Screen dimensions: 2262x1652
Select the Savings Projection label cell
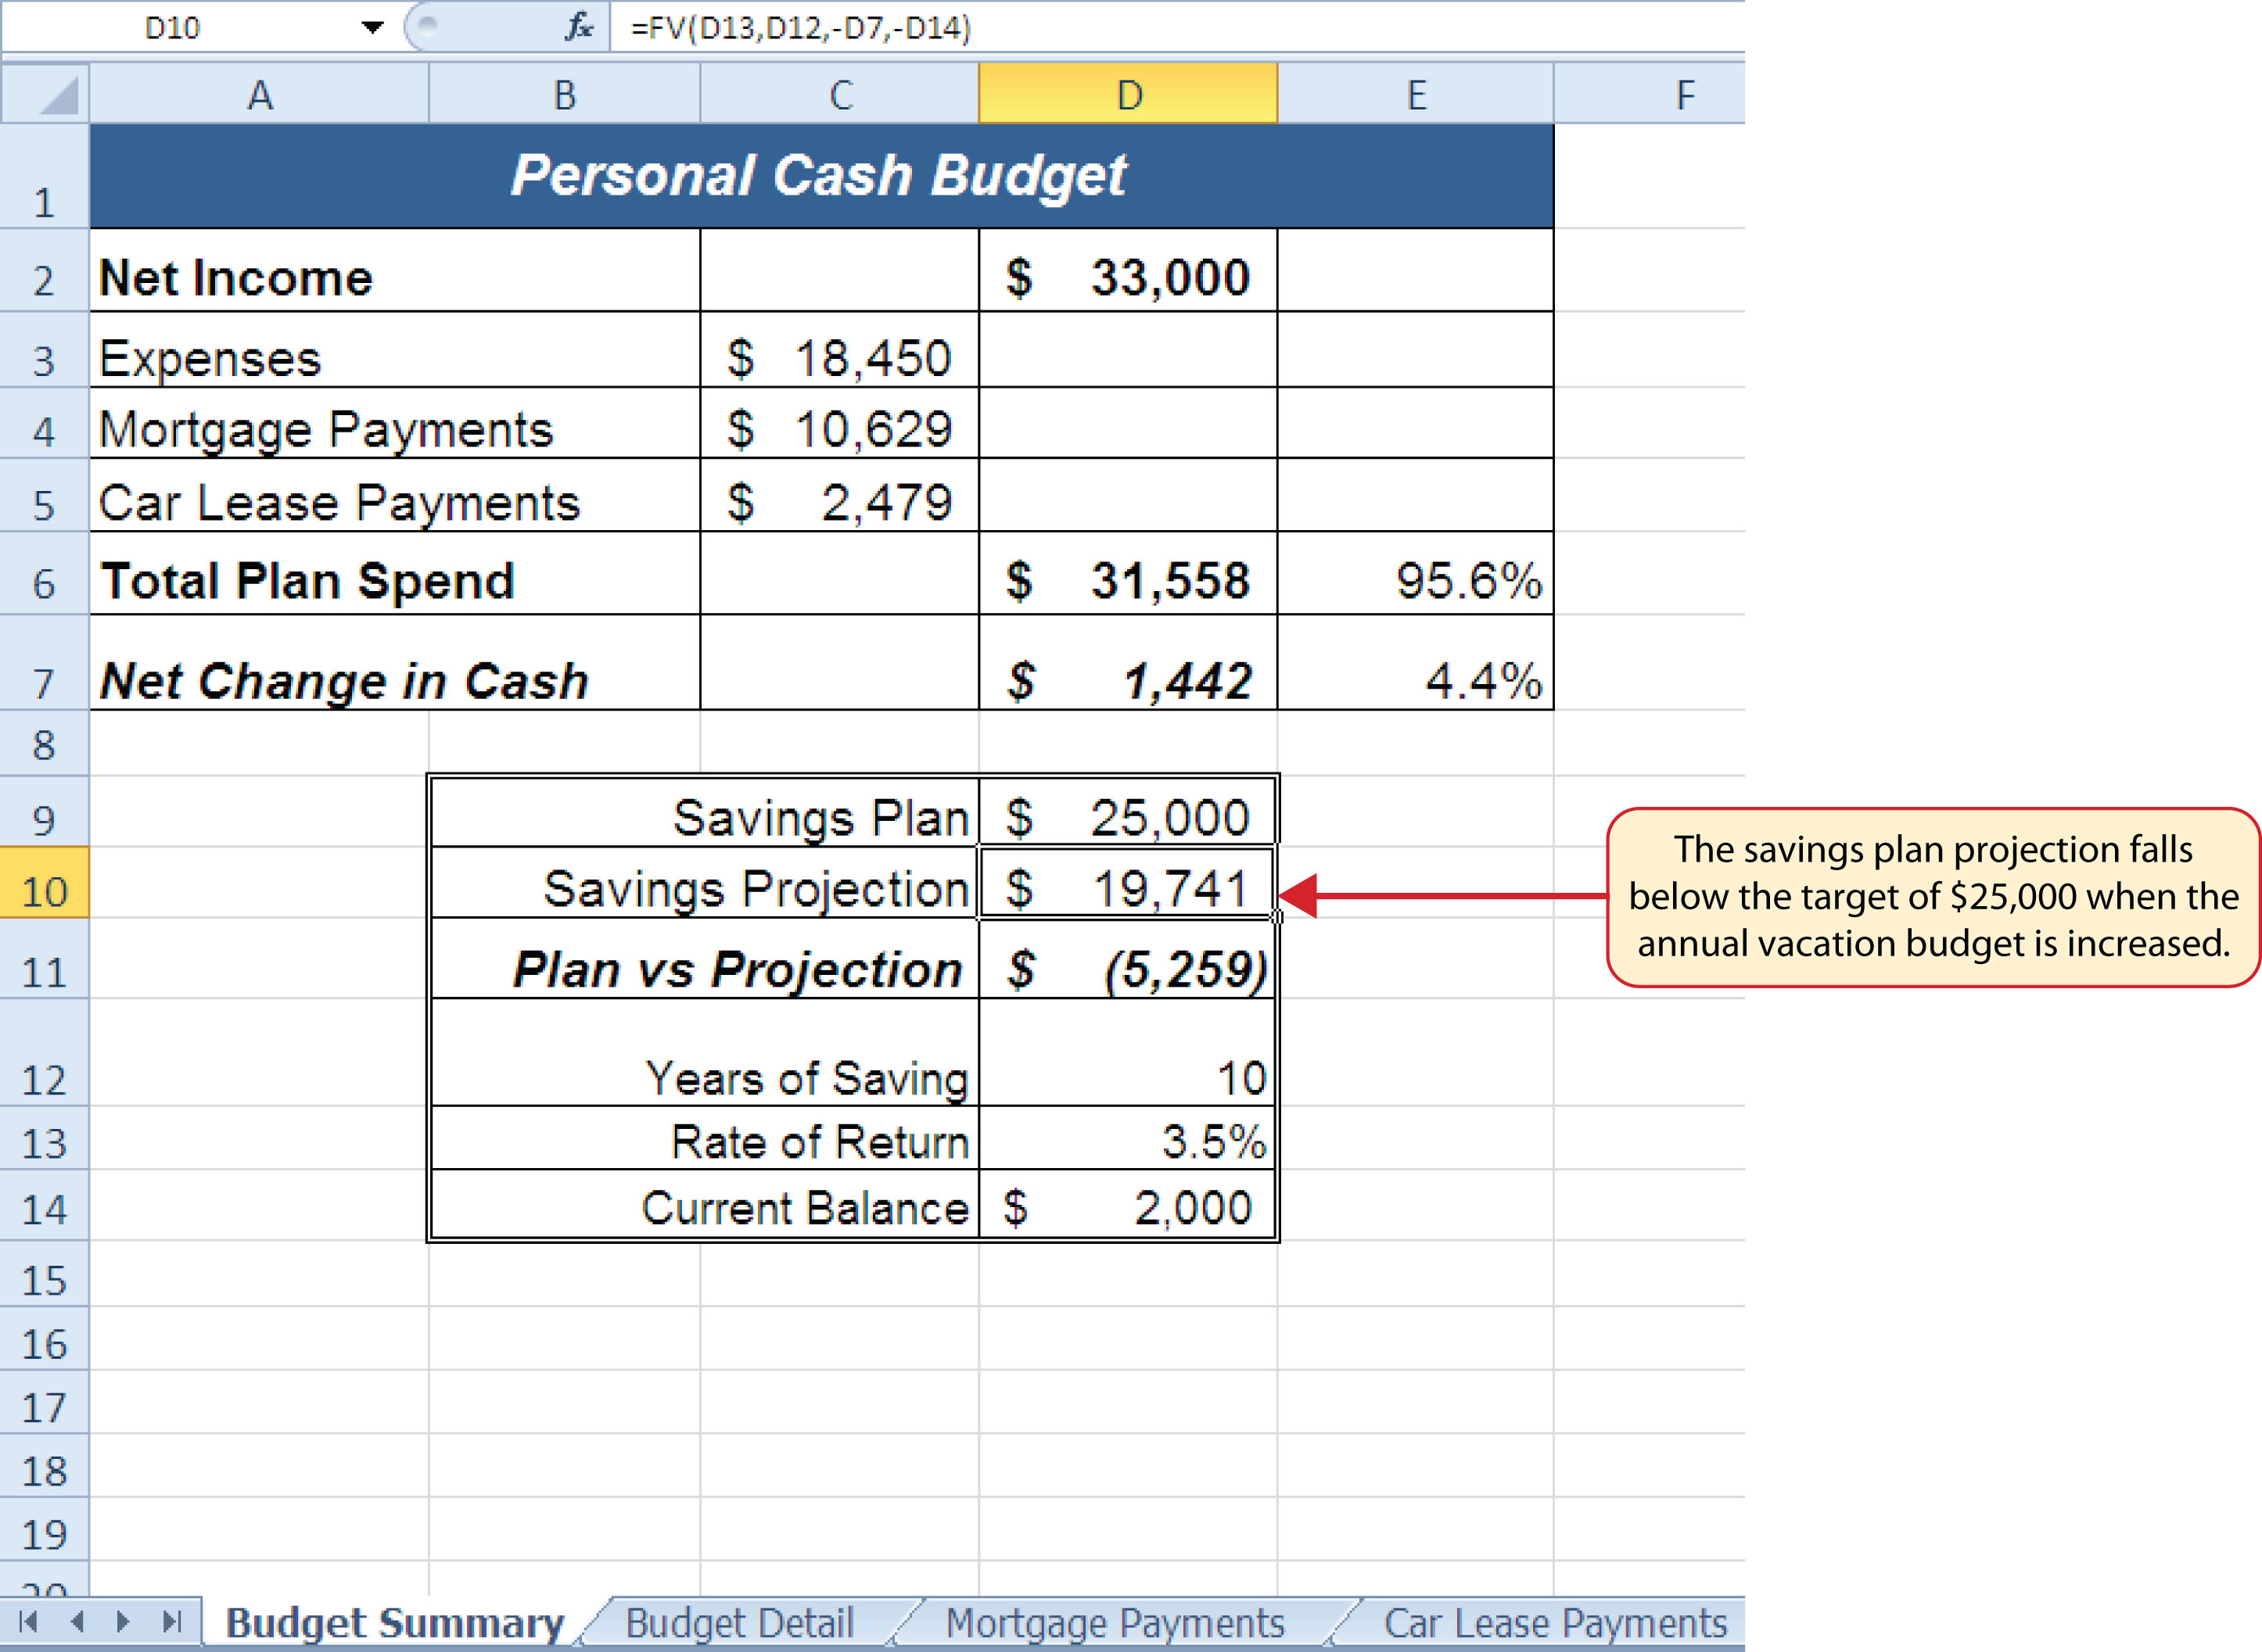pyautogui.click(x=704, y=882)
